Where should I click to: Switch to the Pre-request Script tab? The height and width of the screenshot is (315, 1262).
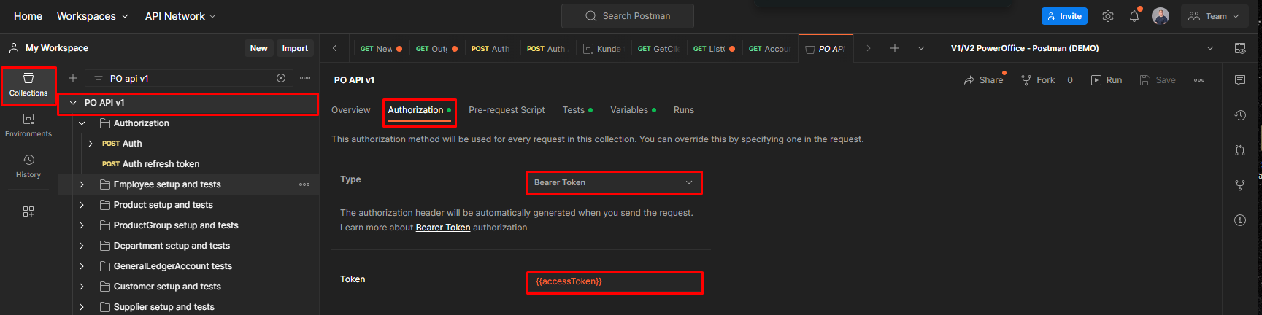click(507, 110)
